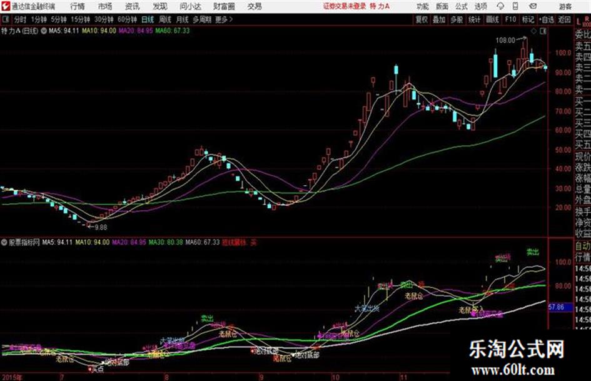
Task: Switch to the 15分钟 period tab
Action: click(80, 19)
